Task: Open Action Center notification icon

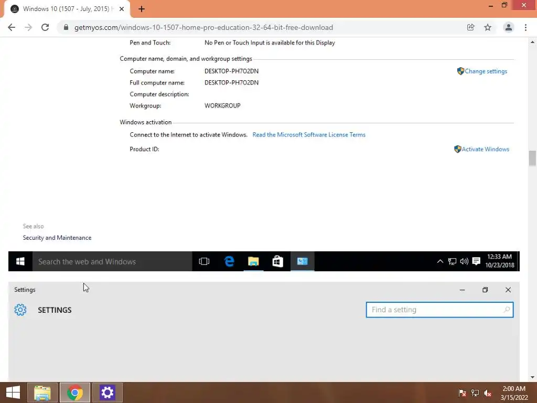Action: [476, 261]
